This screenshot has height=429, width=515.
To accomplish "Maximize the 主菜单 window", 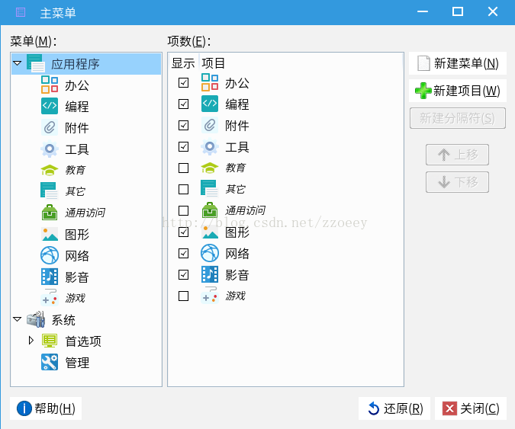I will [458, 11].
